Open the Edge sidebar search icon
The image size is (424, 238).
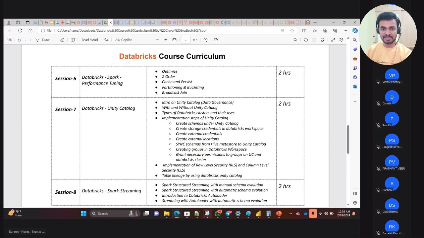coord(355,40)
